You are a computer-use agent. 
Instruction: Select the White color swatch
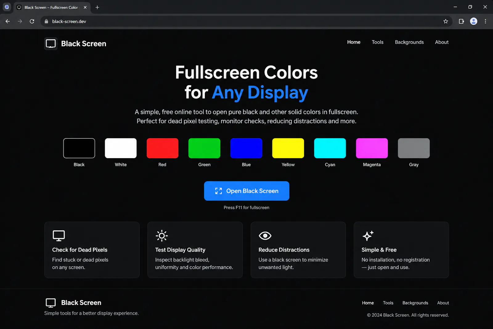(x=121, y=148)
